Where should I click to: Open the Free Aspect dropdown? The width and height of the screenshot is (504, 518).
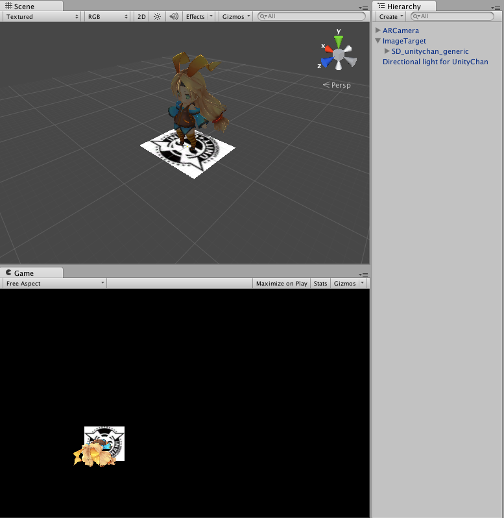pyautogui.click(x=54, y=284)
